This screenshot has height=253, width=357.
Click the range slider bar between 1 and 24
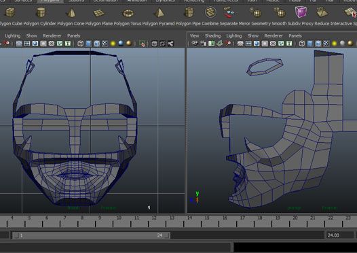tap(91, 235)
